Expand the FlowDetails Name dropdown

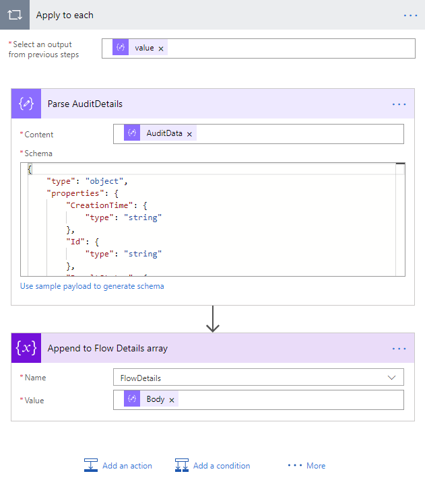pyautogui.click(x=391, y=378)
